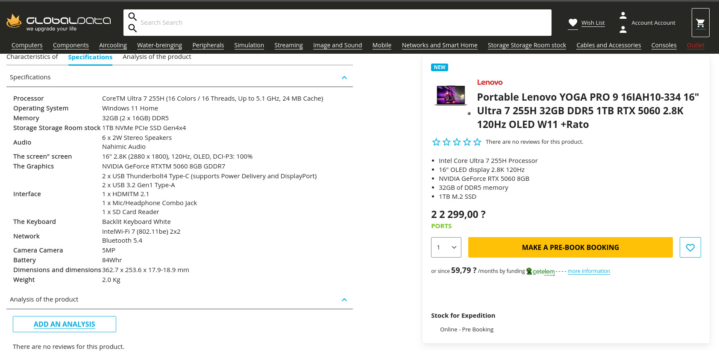Collapse the Analysis of the product section

(x=344, y=300)
